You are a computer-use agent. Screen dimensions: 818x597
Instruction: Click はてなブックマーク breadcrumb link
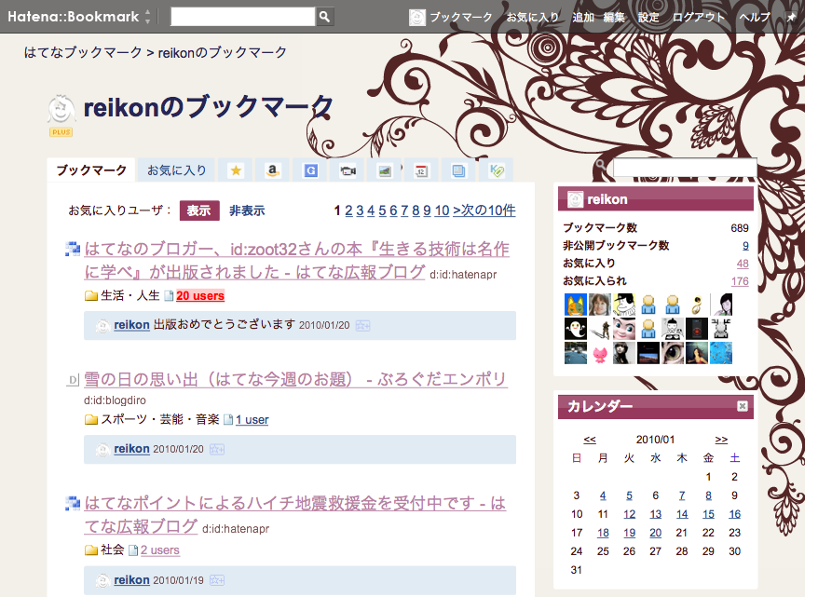[83, 52]
